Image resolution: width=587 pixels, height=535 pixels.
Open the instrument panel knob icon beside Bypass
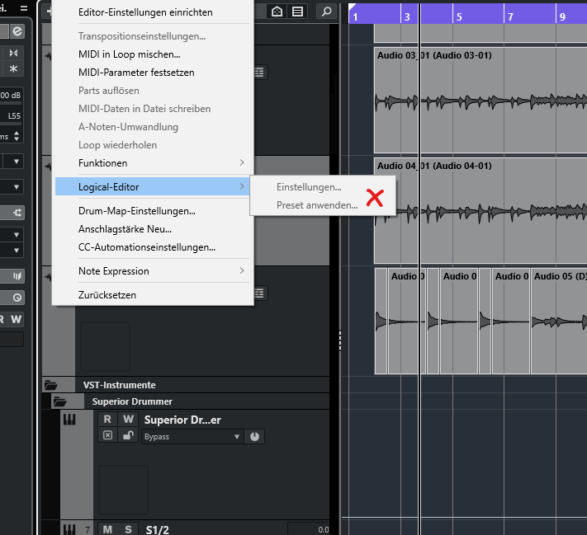point(254,436)
